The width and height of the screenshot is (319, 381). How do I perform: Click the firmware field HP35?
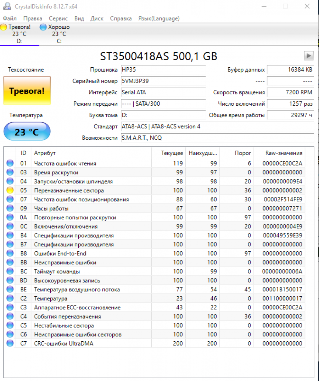[x=163, y=69]
